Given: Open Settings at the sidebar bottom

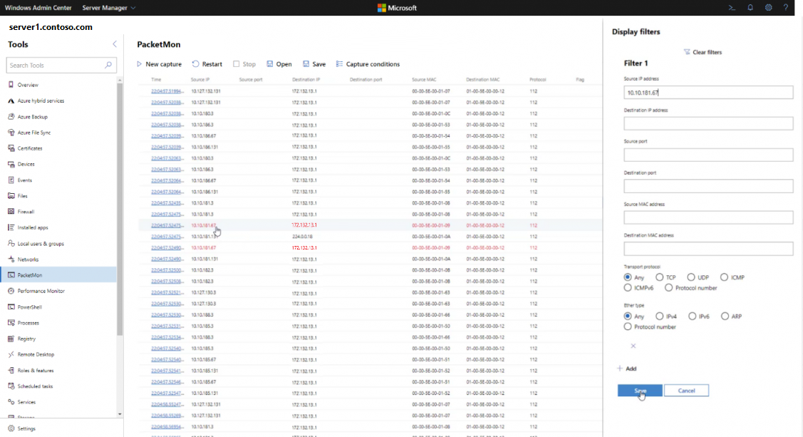Looking at the screenshot, I should pos(26,429).
